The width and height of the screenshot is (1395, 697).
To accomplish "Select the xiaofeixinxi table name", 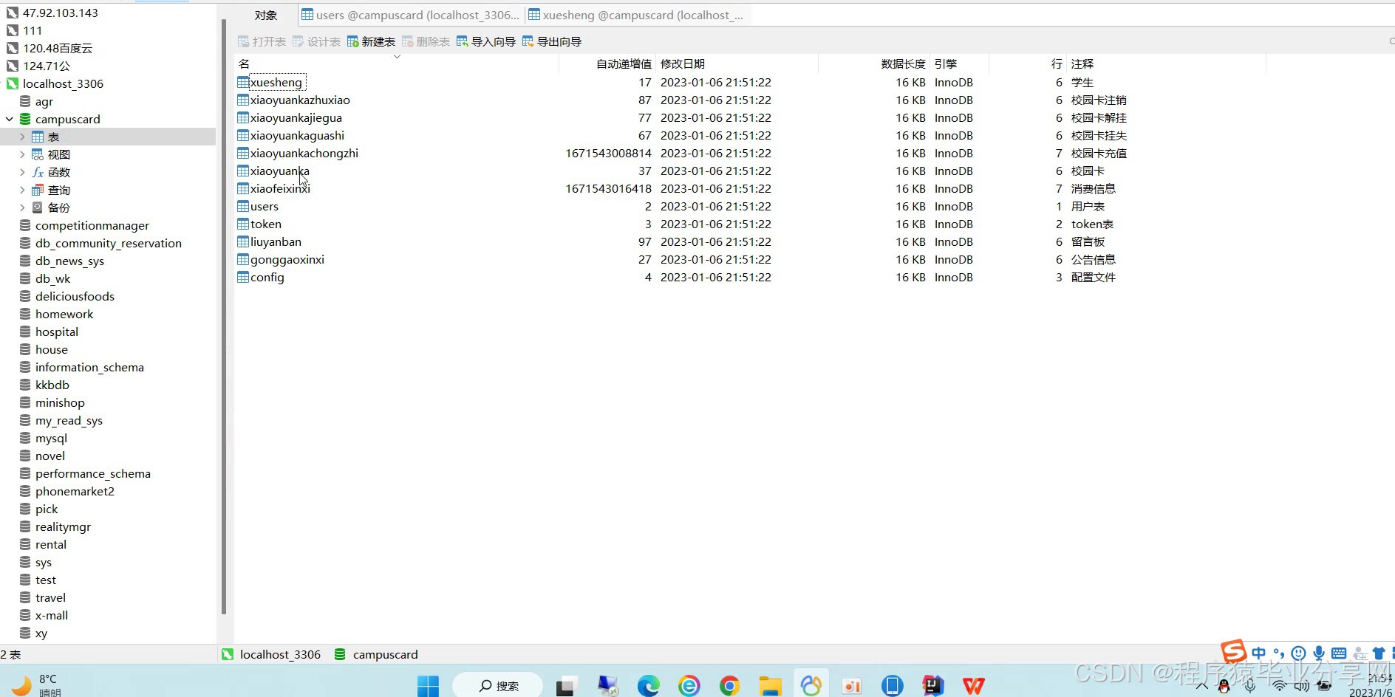I will coord(281,188).
